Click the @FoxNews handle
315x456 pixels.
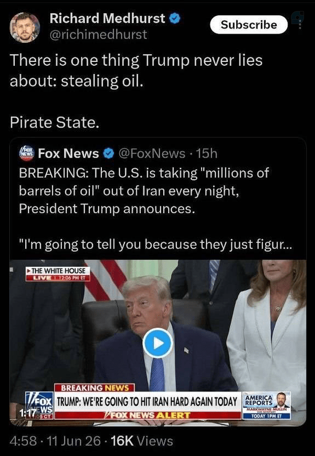click(152, 153)
